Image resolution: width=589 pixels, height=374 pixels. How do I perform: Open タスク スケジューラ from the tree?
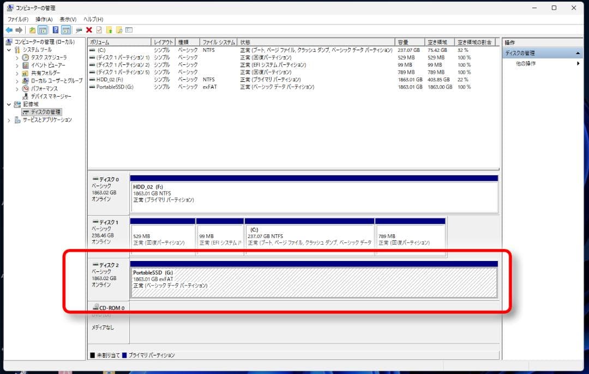coord(50,57)
